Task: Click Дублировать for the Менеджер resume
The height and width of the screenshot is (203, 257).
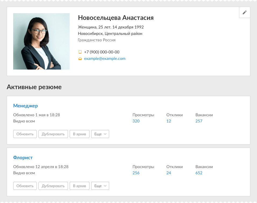Action: click(x=53, y=134)
